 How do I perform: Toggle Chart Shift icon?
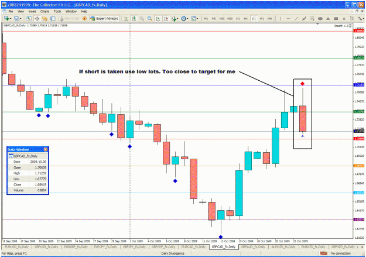(x=166, y=18)
